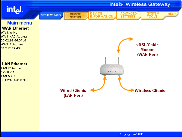Switch to the Device Status tab
The width and height of the screenshot is (182, 137).
pyautogui.click(x=75, y=16)
